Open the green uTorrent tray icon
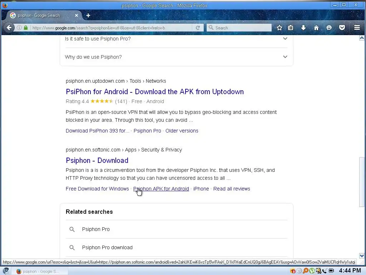 pyautogui.click(x=312, y=271)
